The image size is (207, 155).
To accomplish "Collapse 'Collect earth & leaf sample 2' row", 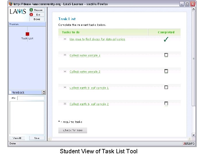I will tap(65, 104).
